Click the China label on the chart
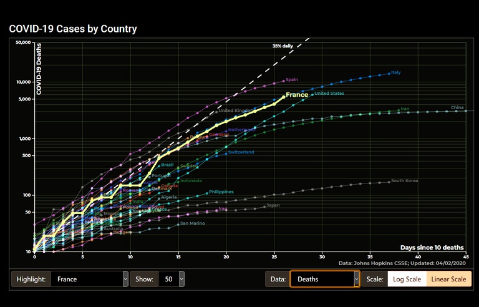 click(457, 107)
